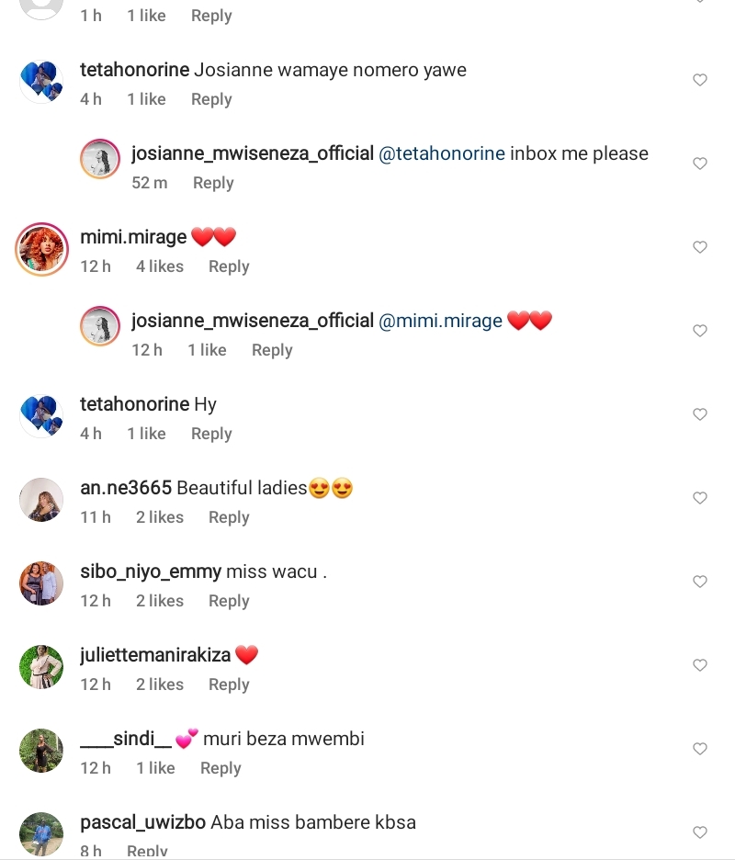The height and width of the screenshot is (860, 735).
Task: Like mimi.mirage's hearts comment
Action: pos(700,247)
